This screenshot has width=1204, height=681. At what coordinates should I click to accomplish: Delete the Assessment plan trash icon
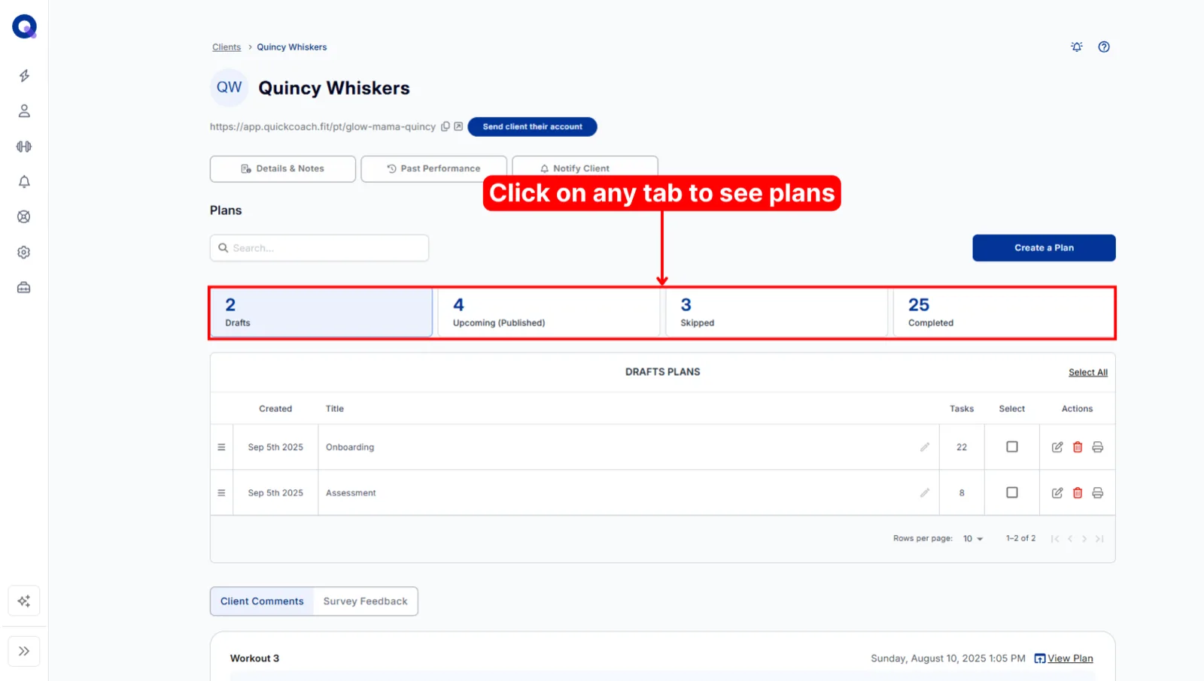click(1078, 493)
